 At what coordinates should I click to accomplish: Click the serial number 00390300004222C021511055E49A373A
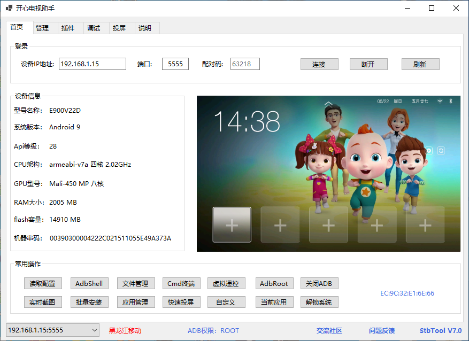pyautogui.click(x=110, y=238)
